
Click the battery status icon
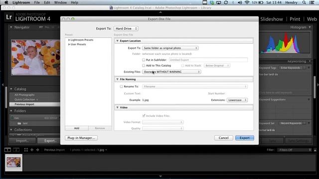[261, 2]
